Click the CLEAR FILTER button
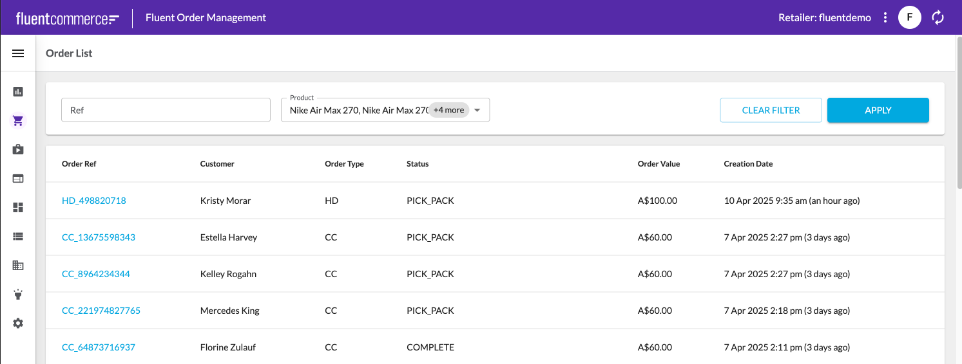Viewport: 962px width, 364px height. pyautogui.click(x=771, y=110)
